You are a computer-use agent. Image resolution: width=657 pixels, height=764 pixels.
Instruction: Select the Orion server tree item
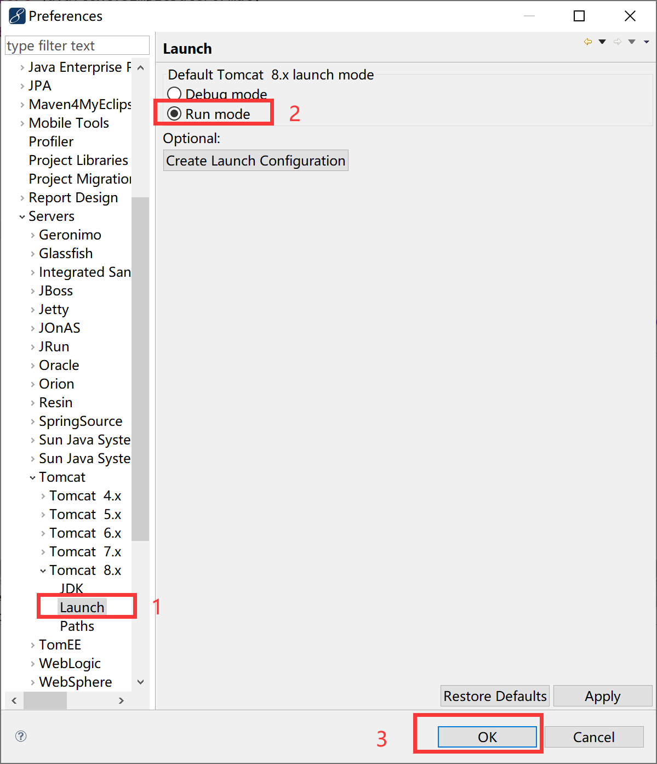coord(56,384)
